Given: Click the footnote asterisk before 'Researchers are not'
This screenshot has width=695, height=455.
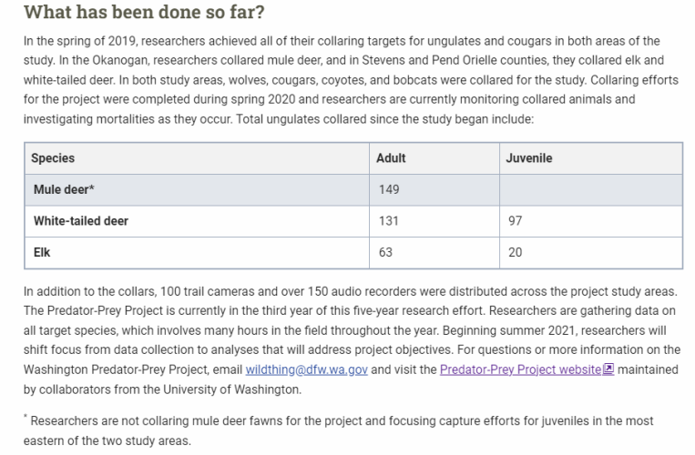Looking at the screenshot, I should click(x=26, y=418).
